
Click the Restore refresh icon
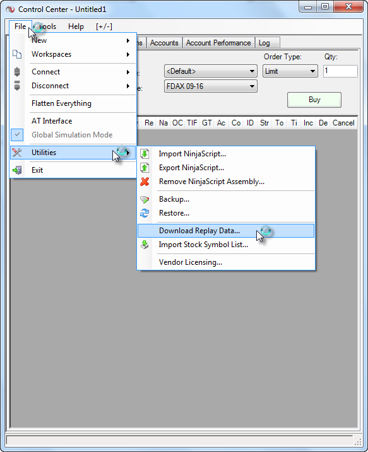tap(145, 213)
